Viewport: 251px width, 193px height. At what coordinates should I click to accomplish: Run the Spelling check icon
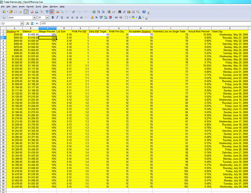point(47,12)
